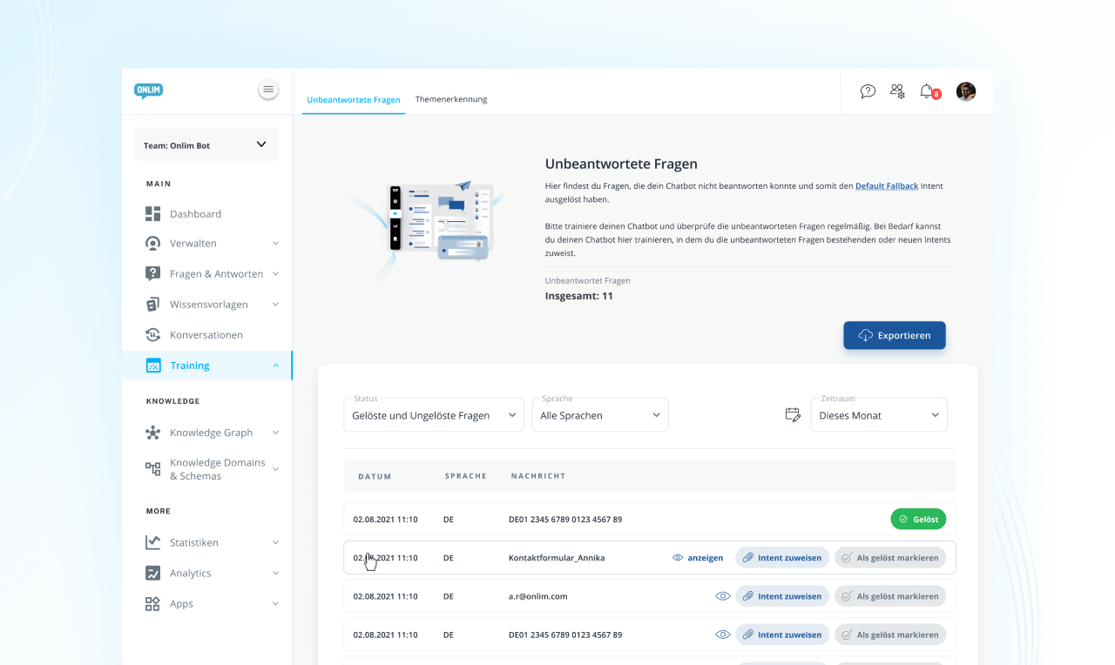The width and height of the screenshot is (1115, 665).
Task: Click the DATUM column header
Action: [x=375, y=476]
